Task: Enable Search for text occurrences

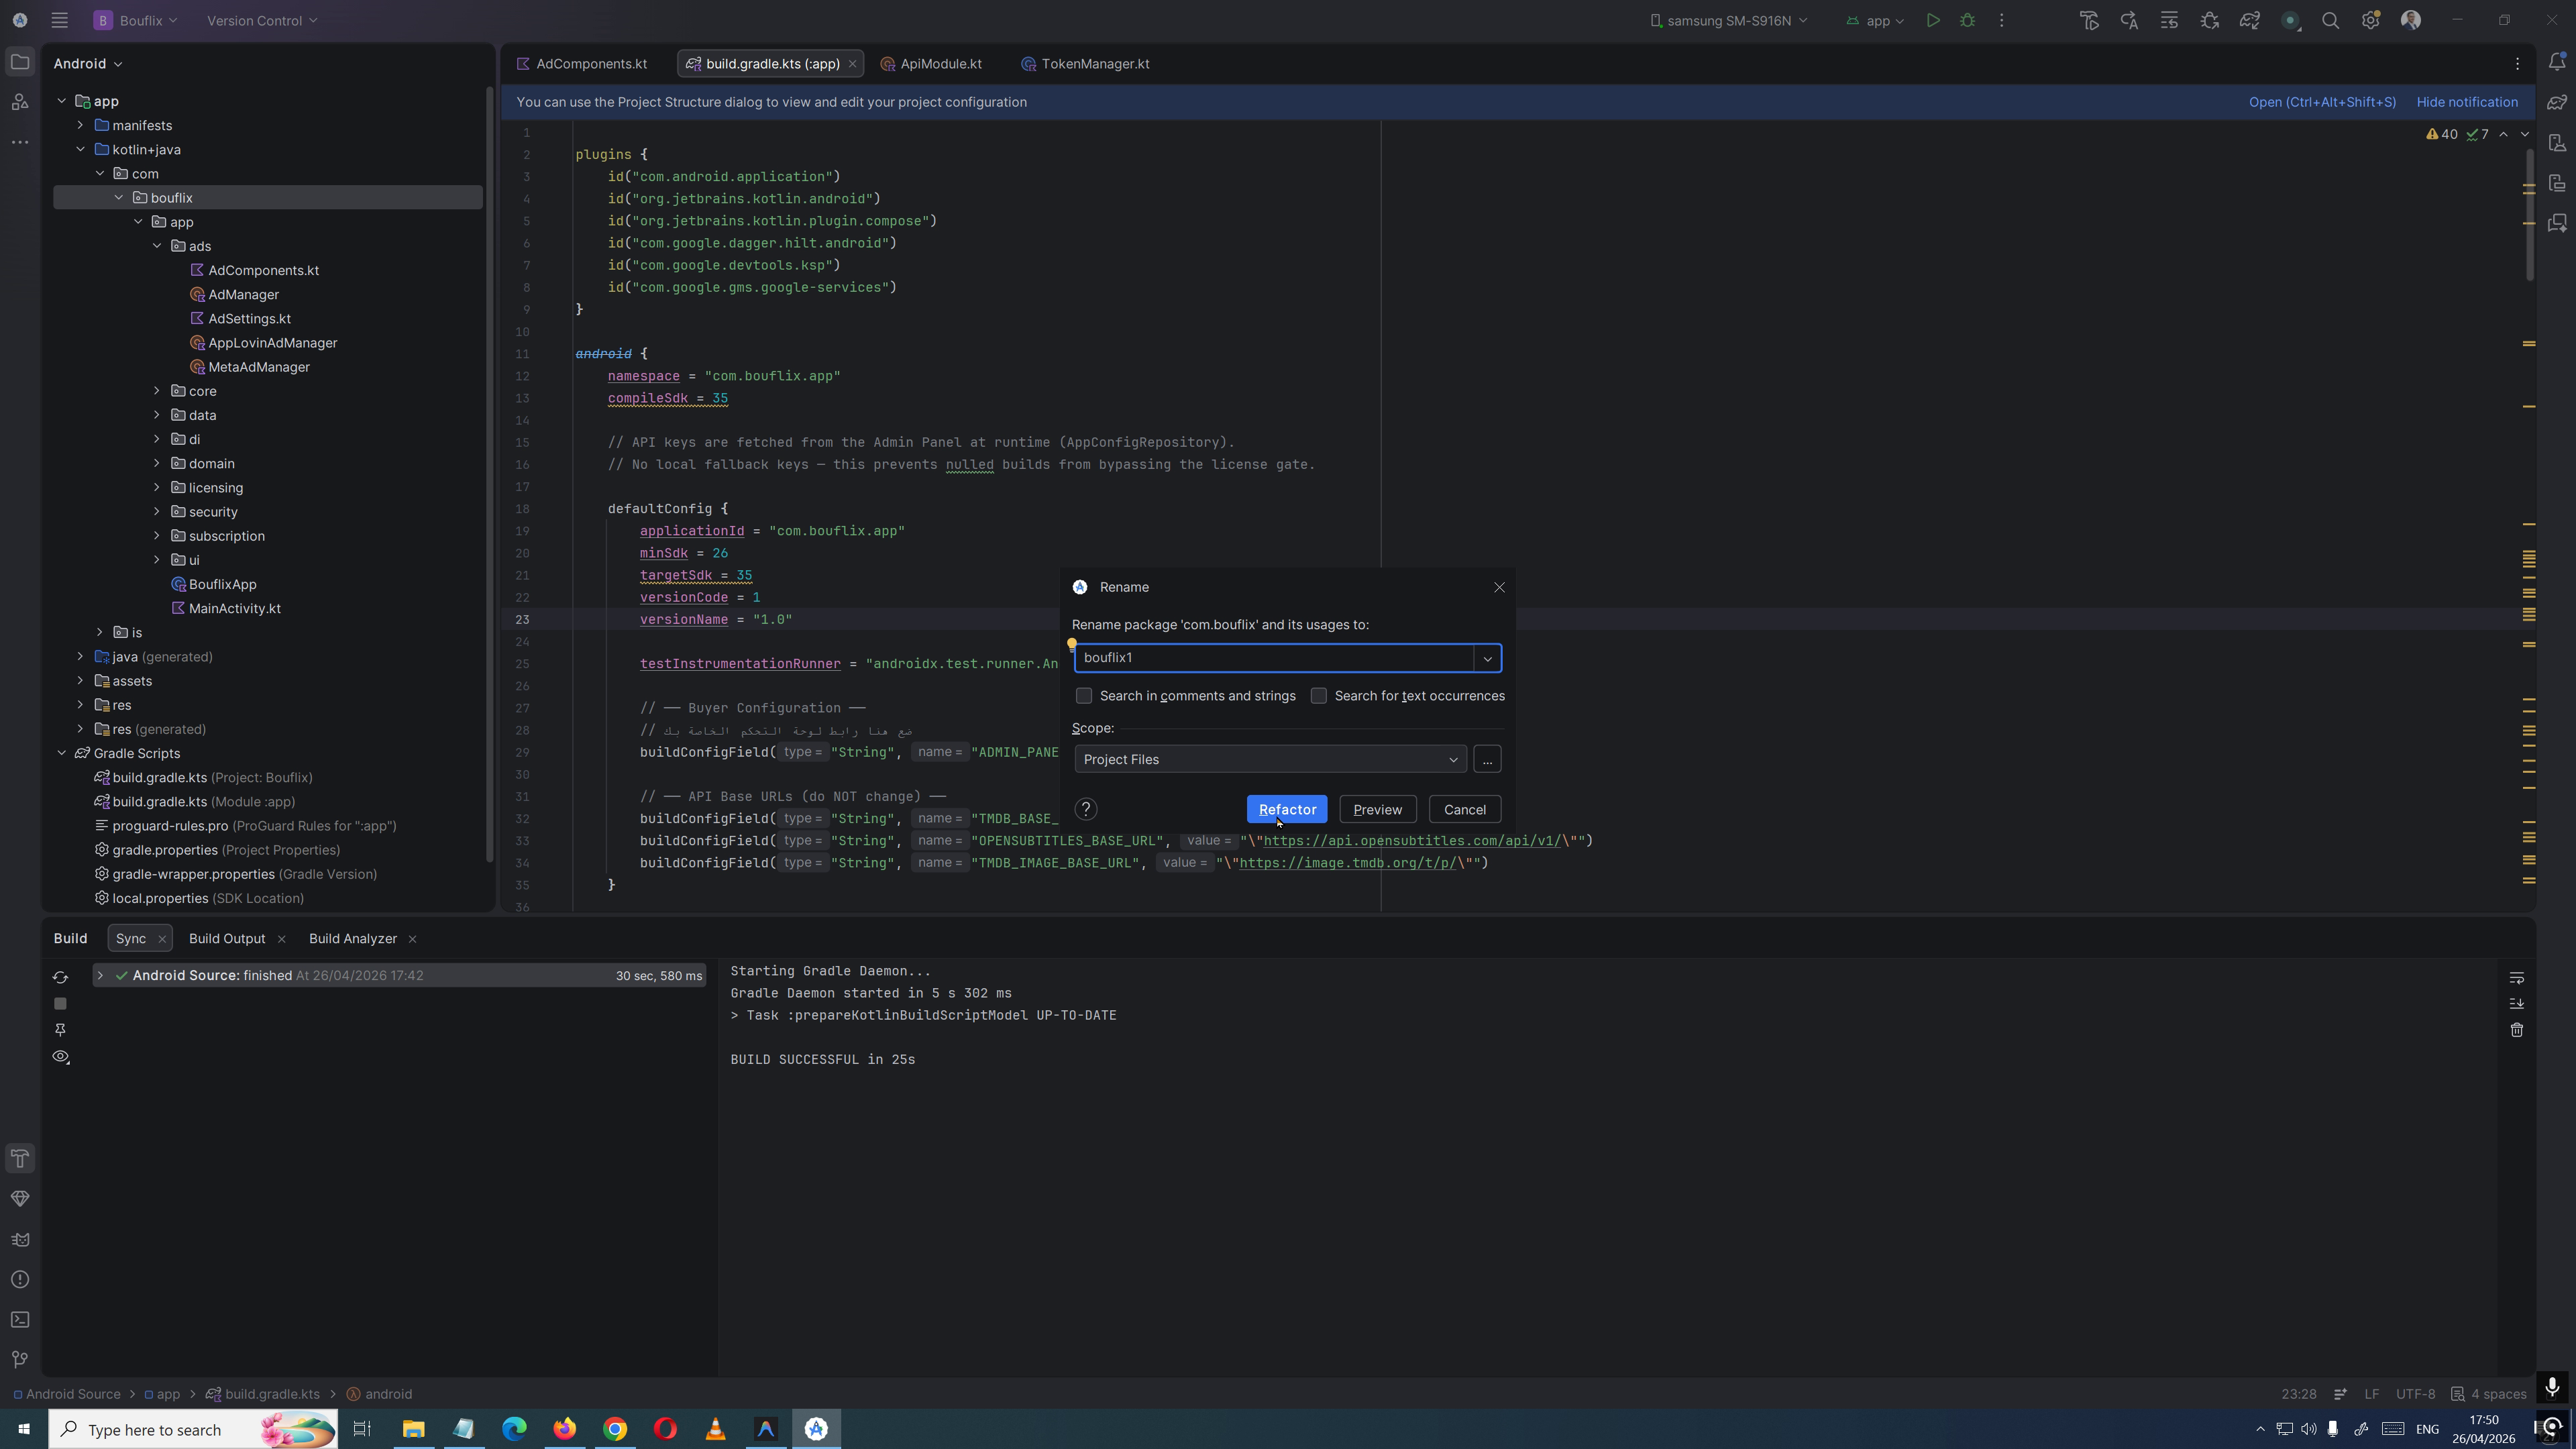Action: point(1318,695)
